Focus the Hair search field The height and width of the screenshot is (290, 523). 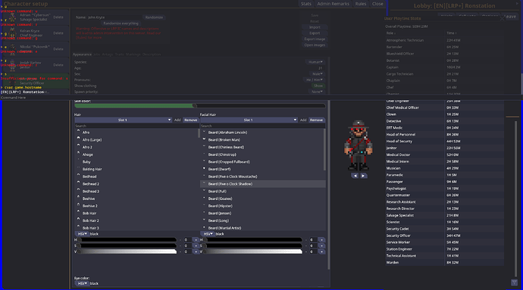[136, 126]
